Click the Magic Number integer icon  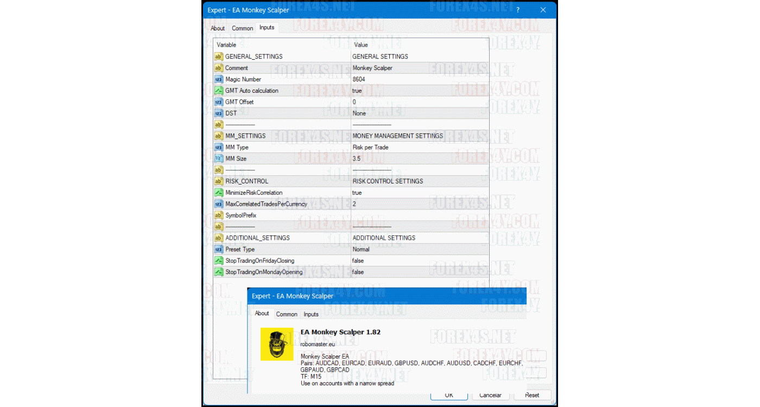click(218, 79)
